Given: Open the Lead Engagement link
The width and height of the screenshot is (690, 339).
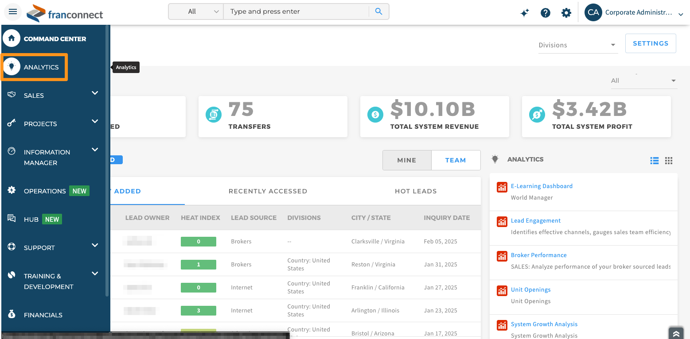Looking at the screenshot, I should 536,221.
